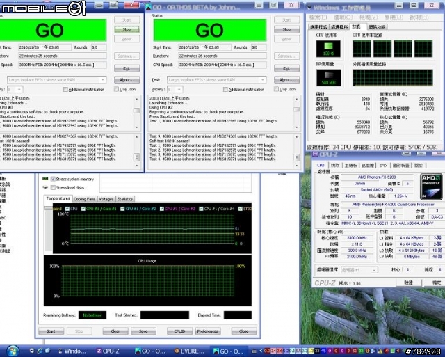Toggle the CPU #1 / Core #2 checkbox
Viewport: 445px width, 357px height.
tap(122, 209)
